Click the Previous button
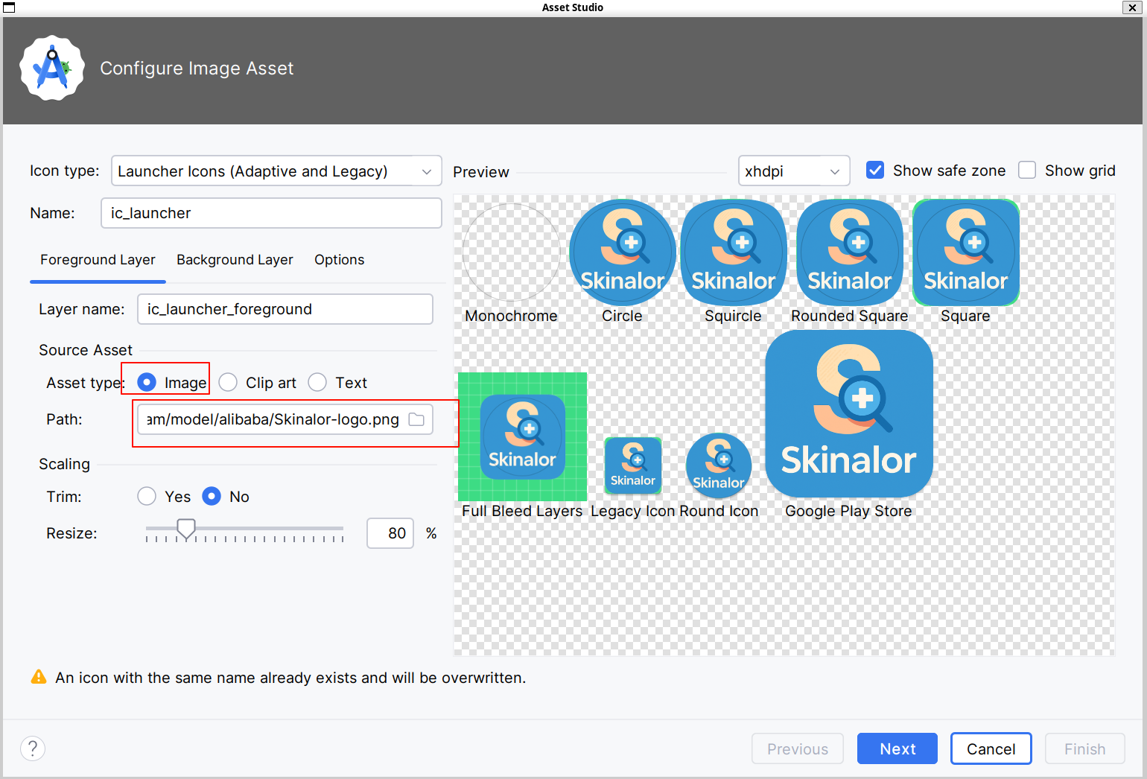Image resolution: width=1147 pixels, height=779 pixels. pos(798,748)
